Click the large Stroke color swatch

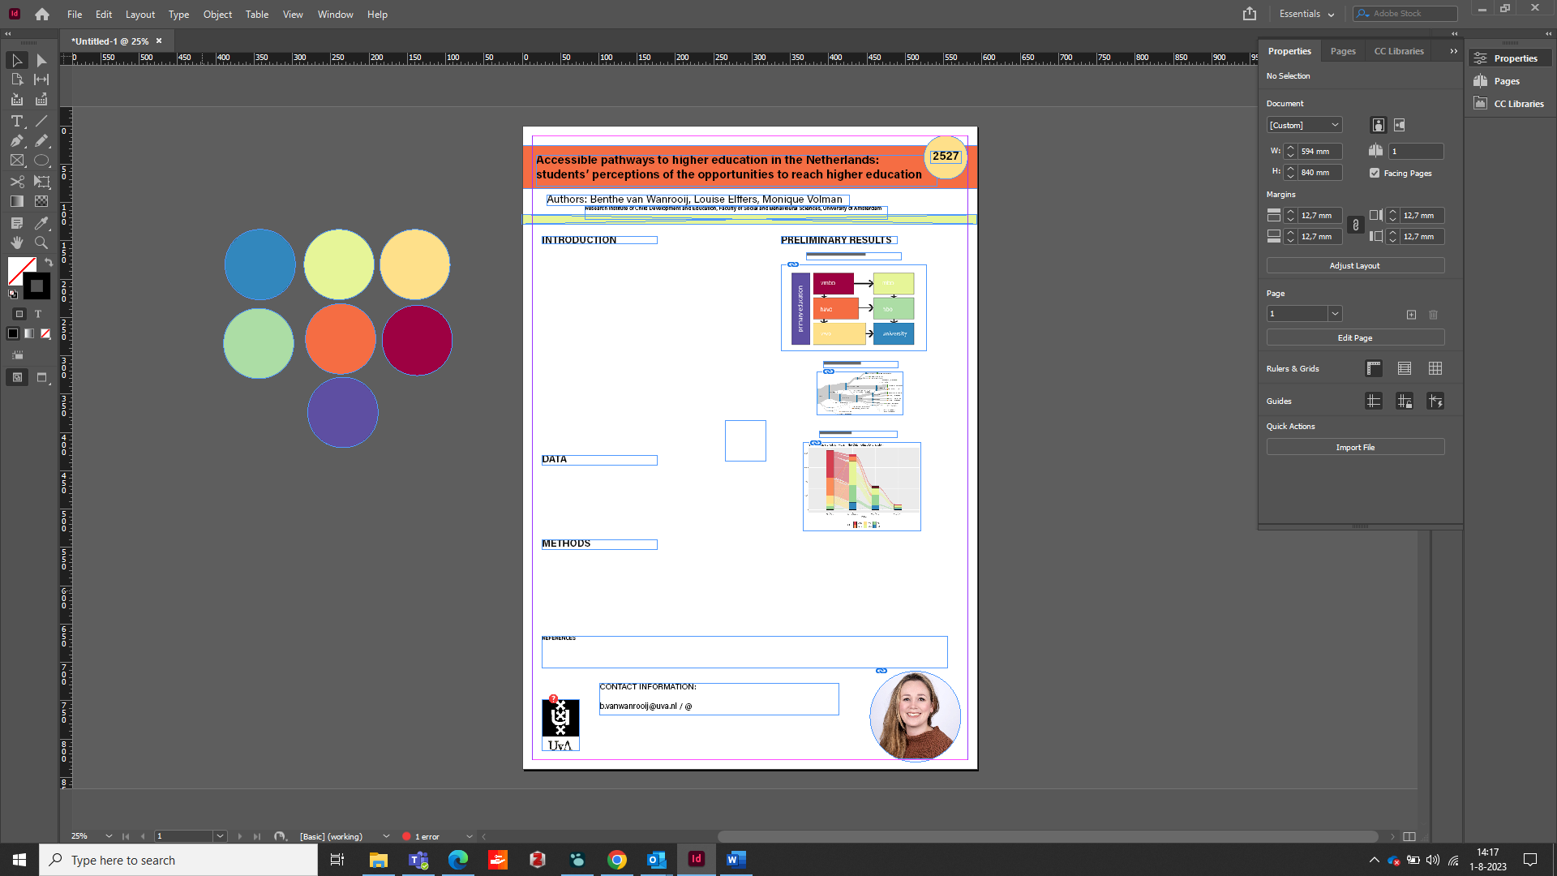point(37,286)
